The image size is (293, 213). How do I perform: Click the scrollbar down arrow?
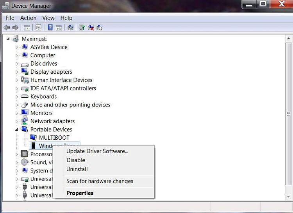click(289, 196)
